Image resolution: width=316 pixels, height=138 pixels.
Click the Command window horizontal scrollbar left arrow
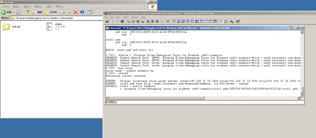(x=107, y=98)
